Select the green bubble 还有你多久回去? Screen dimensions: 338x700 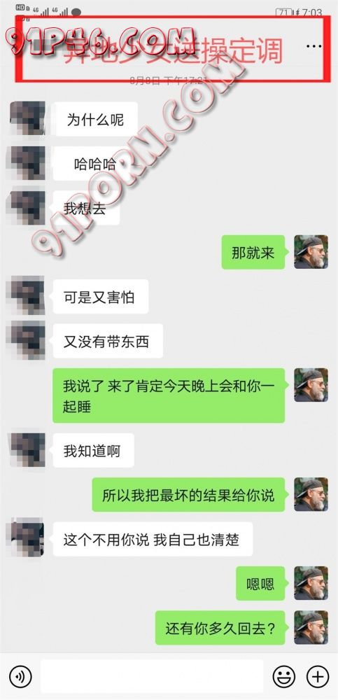tap(220, 628)
